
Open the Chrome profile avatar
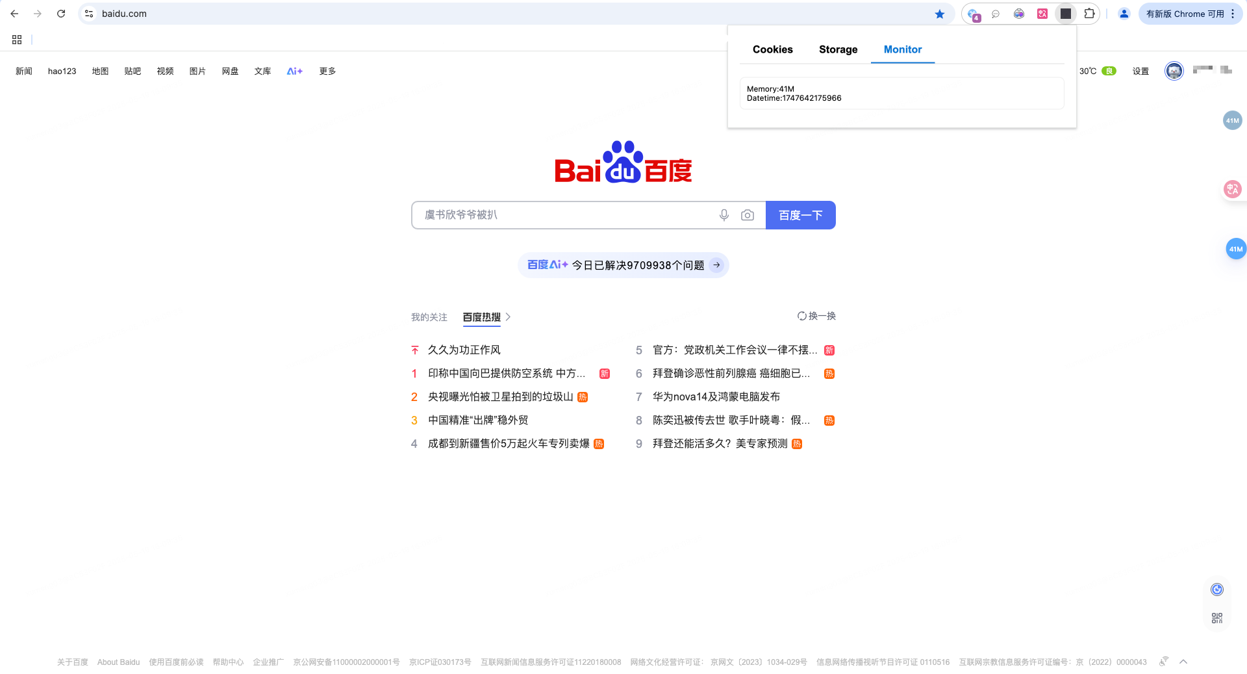pyautogui.click(x=1124, y=14)
